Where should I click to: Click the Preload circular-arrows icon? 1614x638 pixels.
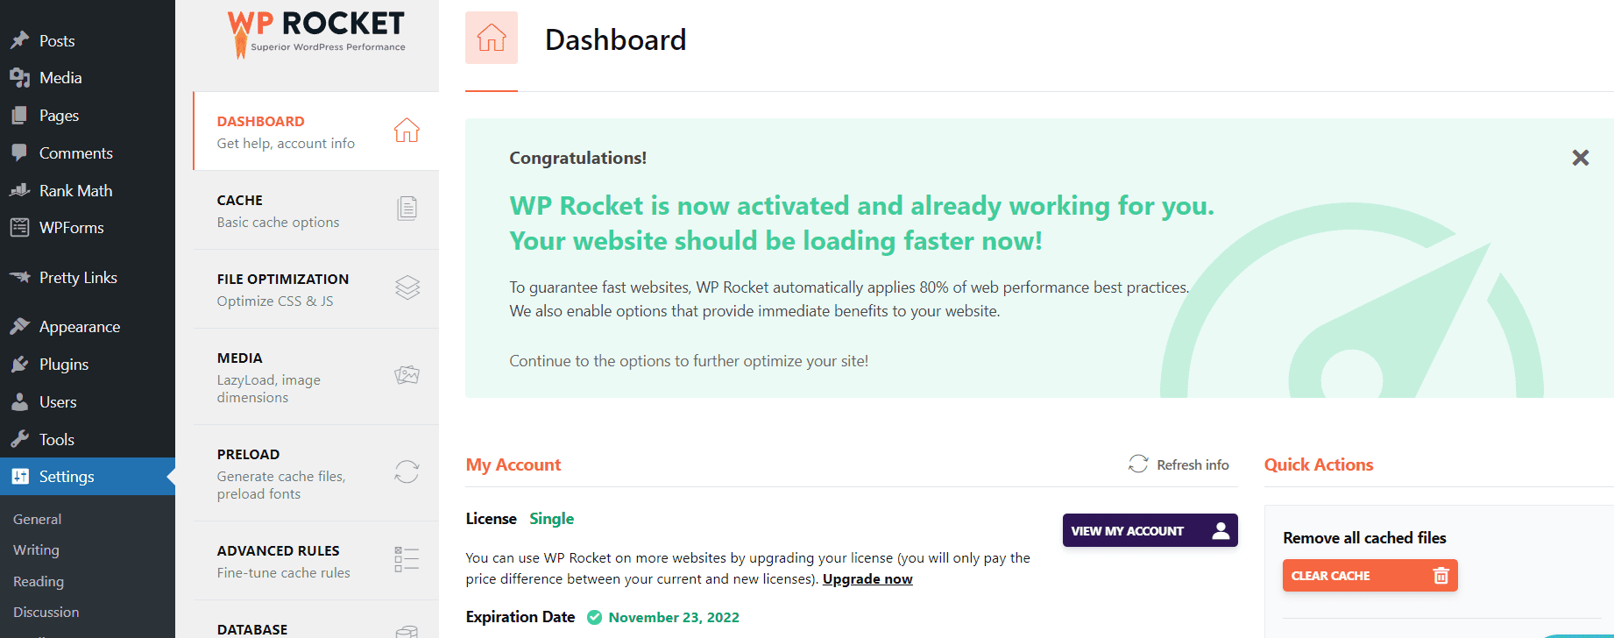pyautogui.click(x=406, y=471)
